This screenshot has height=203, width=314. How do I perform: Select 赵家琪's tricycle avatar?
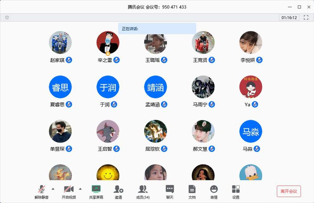tap(60, 42)
